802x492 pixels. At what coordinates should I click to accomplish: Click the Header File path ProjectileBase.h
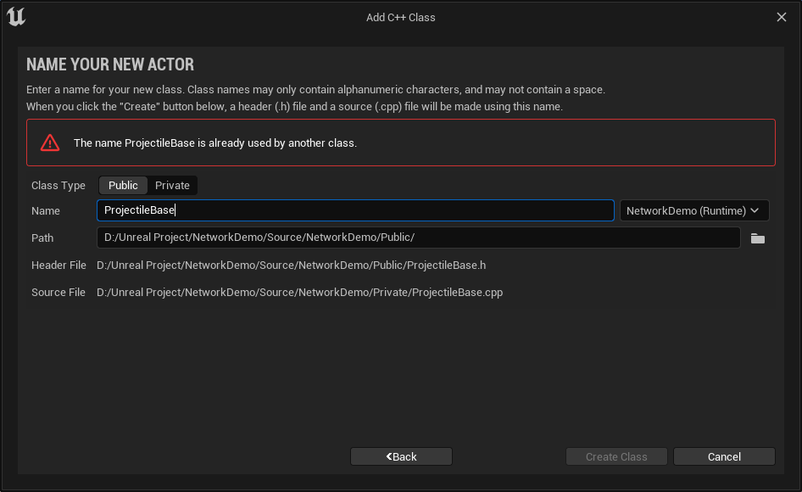pos(291,266)
